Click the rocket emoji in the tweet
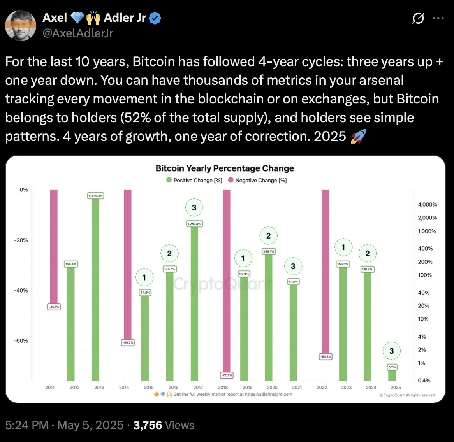Screen dimensions: 454x442 click(x=359, y=136)
